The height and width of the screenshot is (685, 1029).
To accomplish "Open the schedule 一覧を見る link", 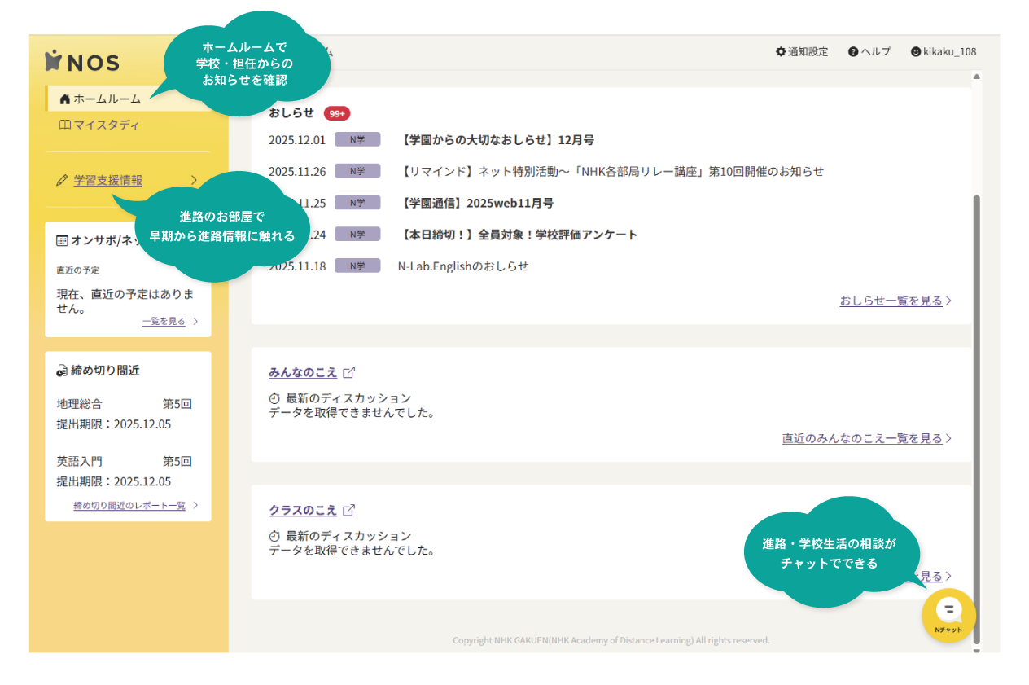I will [x=164, y=322].
